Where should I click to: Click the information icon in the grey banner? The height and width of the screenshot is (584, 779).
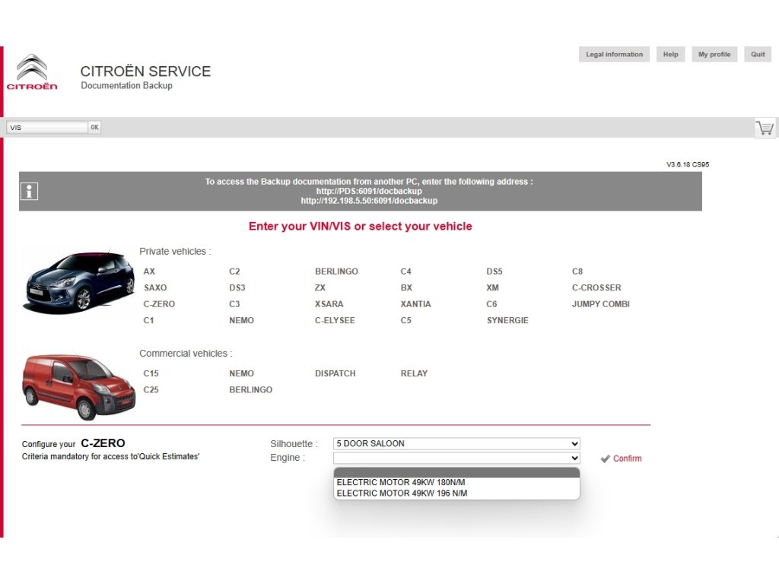coord(29,191)
